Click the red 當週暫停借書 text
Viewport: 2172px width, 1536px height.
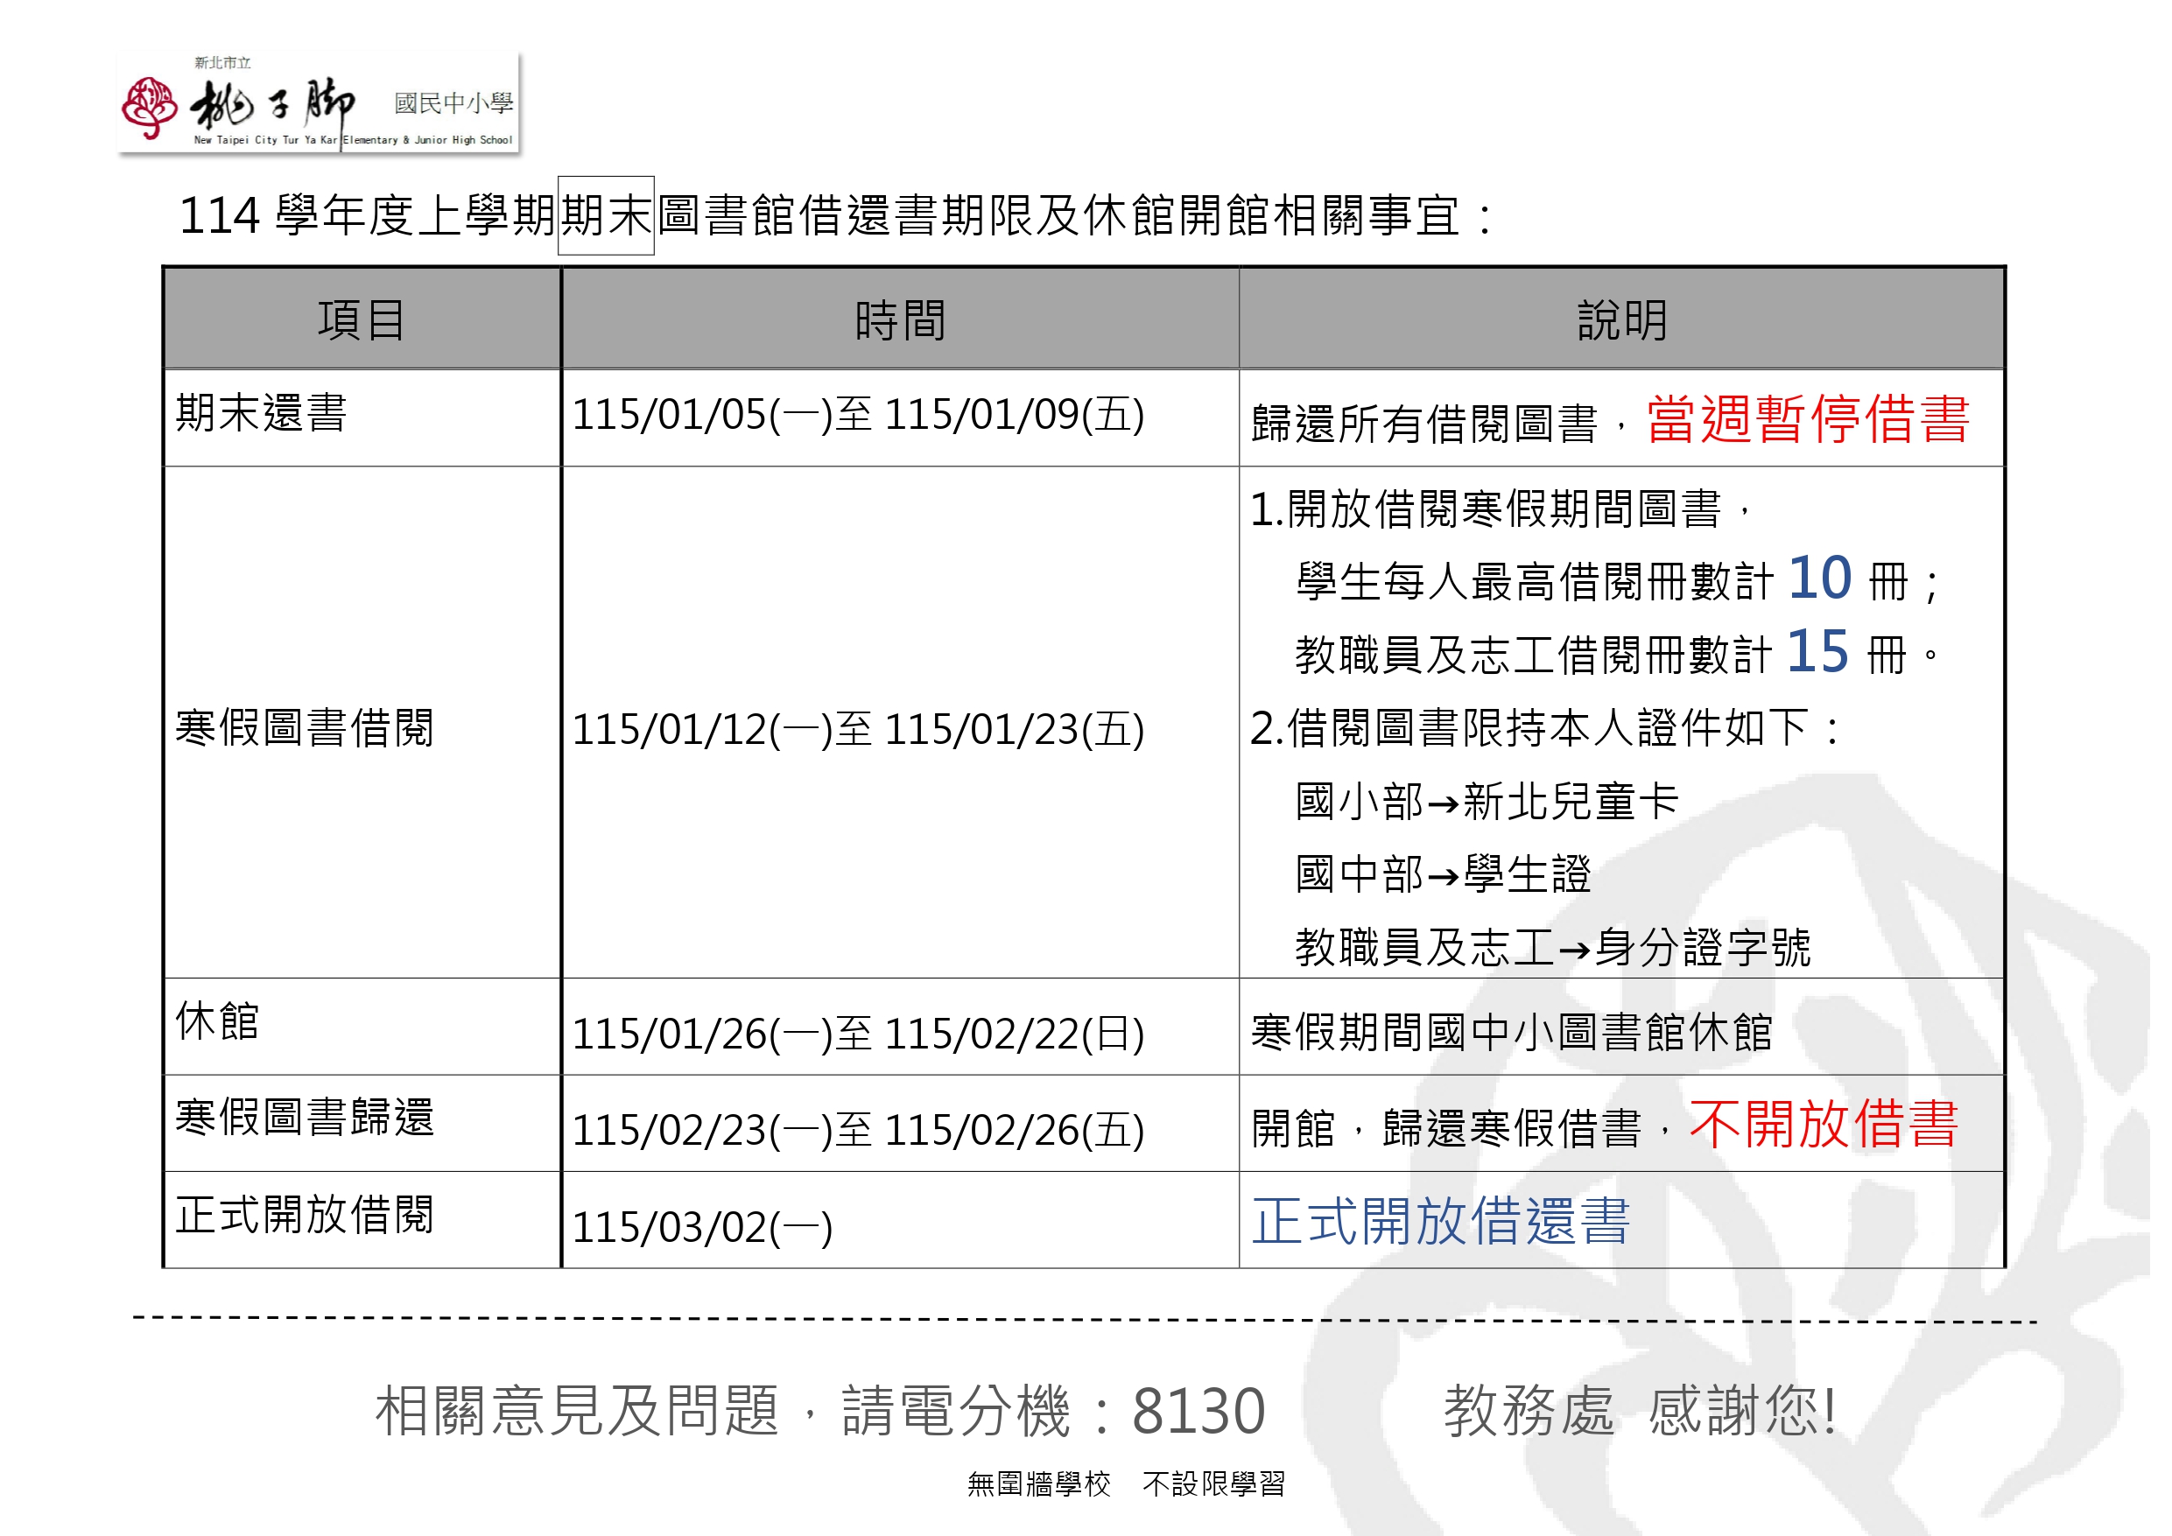point(1808,418)
